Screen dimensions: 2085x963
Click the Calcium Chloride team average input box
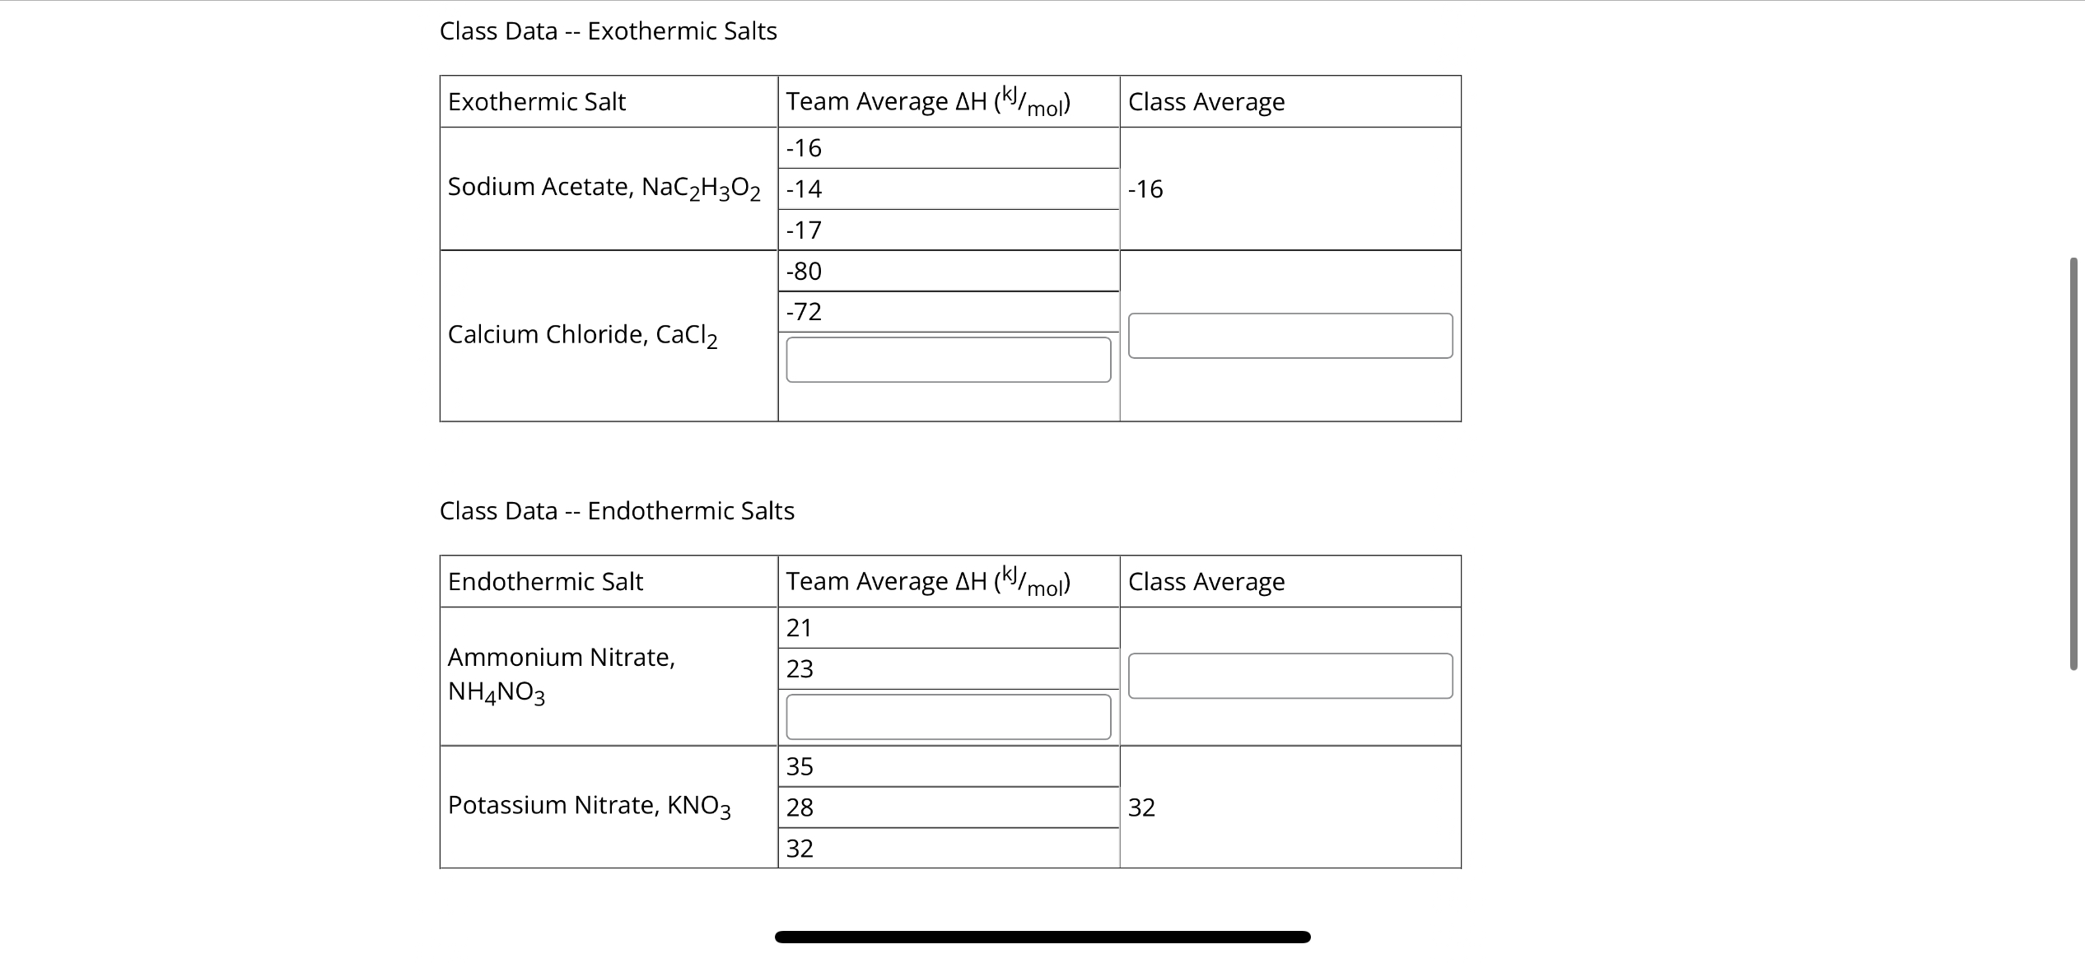pos(949,359)
